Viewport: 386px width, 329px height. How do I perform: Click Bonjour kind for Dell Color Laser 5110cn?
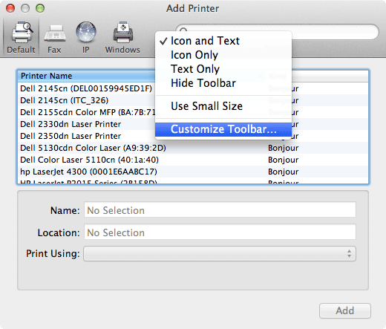pyautogui.click(x=284, y=160)
